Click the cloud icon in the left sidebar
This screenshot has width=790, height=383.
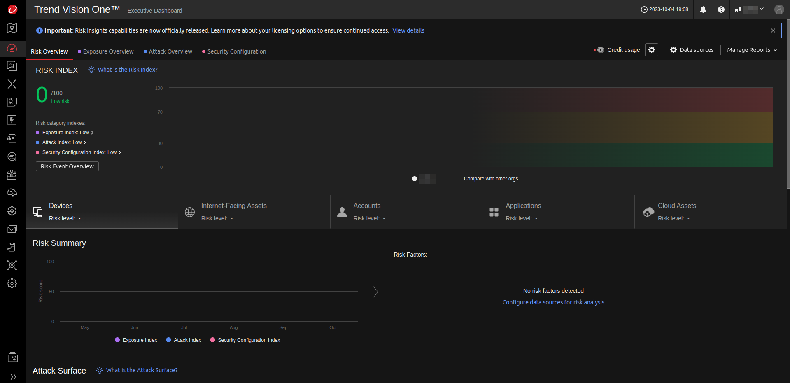pos(12,193)
